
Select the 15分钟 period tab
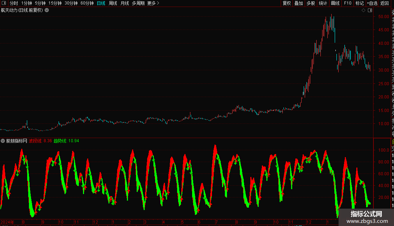click(55, 3)
